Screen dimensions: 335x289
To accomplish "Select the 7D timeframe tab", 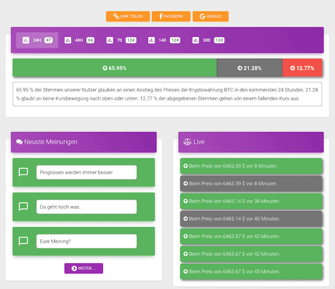I will (x=122, y=40).
